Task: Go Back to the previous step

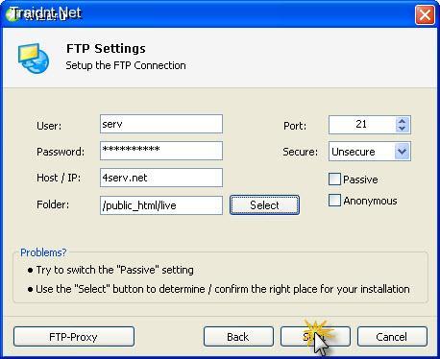Action: tap(238, 336)
